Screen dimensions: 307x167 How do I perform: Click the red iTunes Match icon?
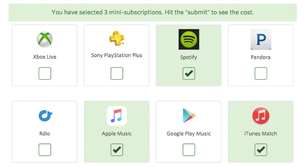point(261,116)
